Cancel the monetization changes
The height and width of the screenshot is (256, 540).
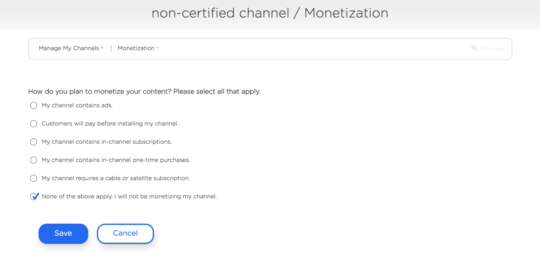point(125,234)
